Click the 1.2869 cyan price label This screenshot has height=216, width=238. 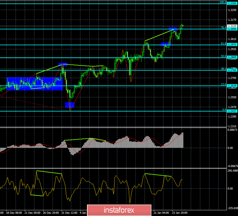(x=232, y=57)
